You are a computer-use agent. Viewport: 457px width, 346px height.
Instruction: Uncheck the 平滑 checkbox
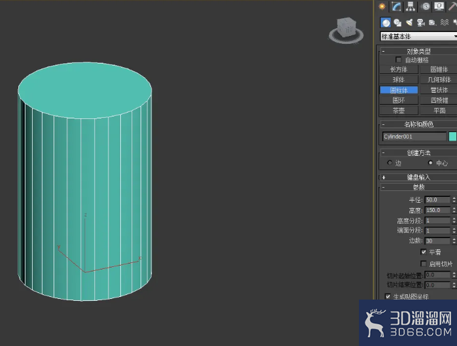pos(424,252)
